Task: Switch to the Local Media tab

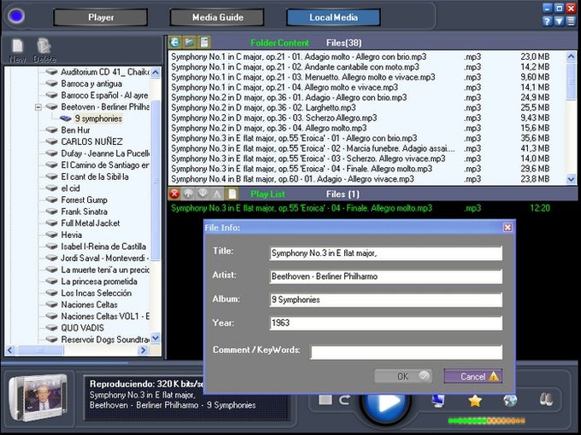Action: [333, 17]
